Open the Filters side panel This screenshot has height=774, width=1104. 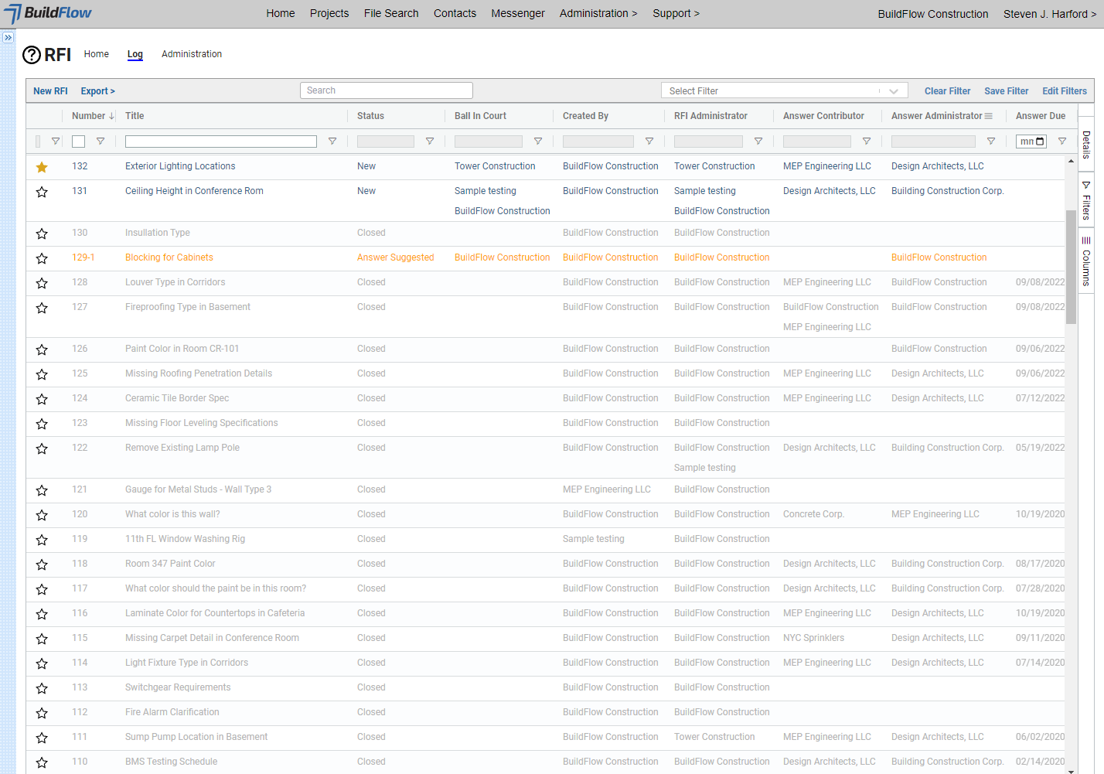coord(1086,201)
